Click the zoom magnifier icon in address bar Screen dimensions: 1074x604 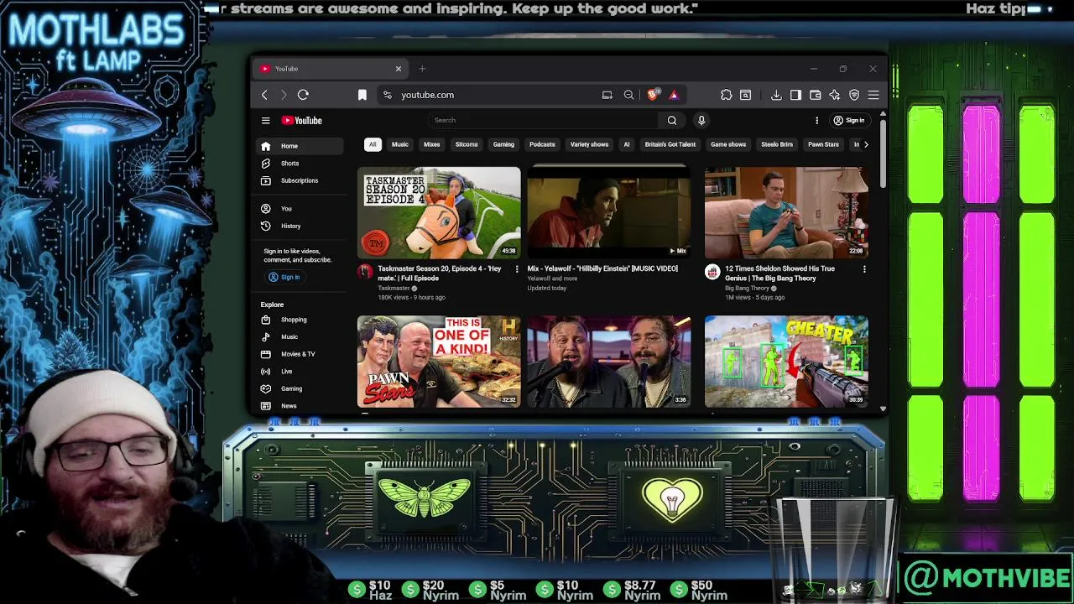[x=628, y=95]
